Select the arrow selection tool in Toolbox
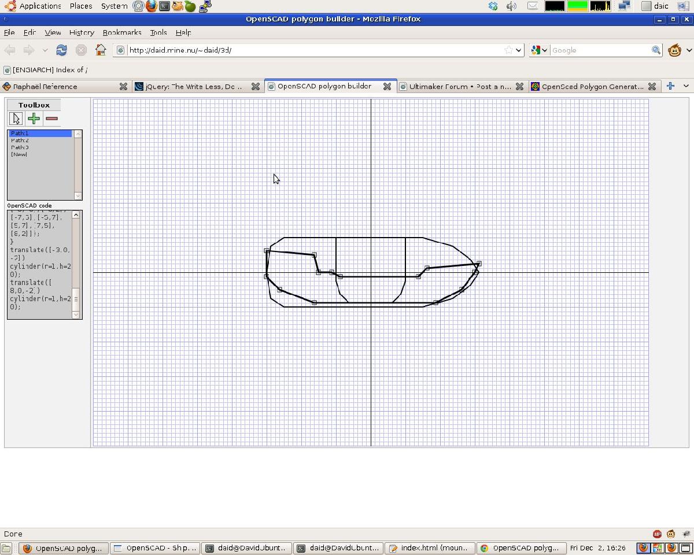 [x=15, y=118]
